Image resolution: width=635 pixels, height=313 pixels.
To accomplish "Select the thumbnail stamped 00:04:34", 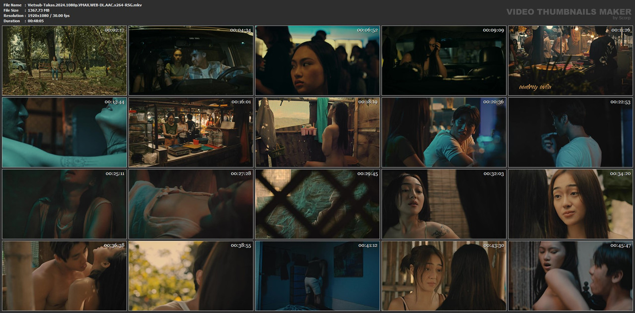I will [191, 60].
